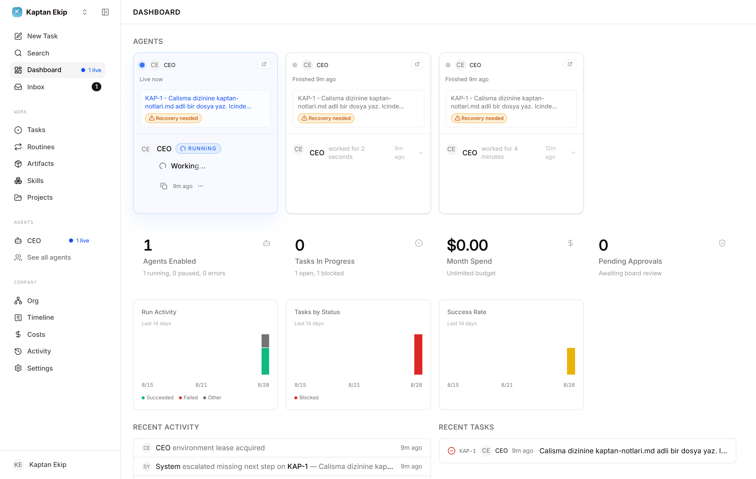Click the Routines loop icon
Viewport: 756px width, 479px height.
click(18, 147)
